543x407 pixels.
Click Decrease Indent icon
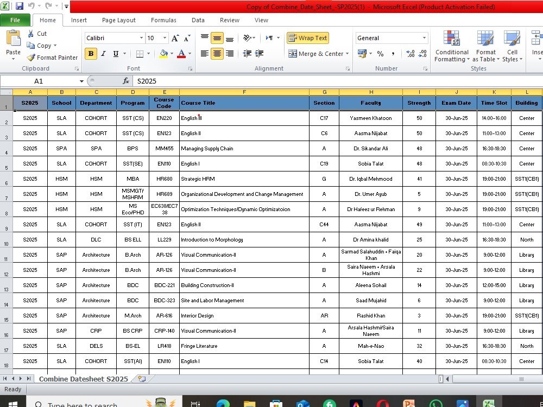[x=247, y=54]
